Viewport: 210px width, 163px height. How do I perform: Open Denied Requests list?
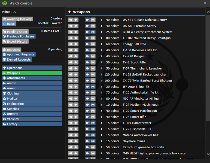pyautogui.click(x=17, y=59)
